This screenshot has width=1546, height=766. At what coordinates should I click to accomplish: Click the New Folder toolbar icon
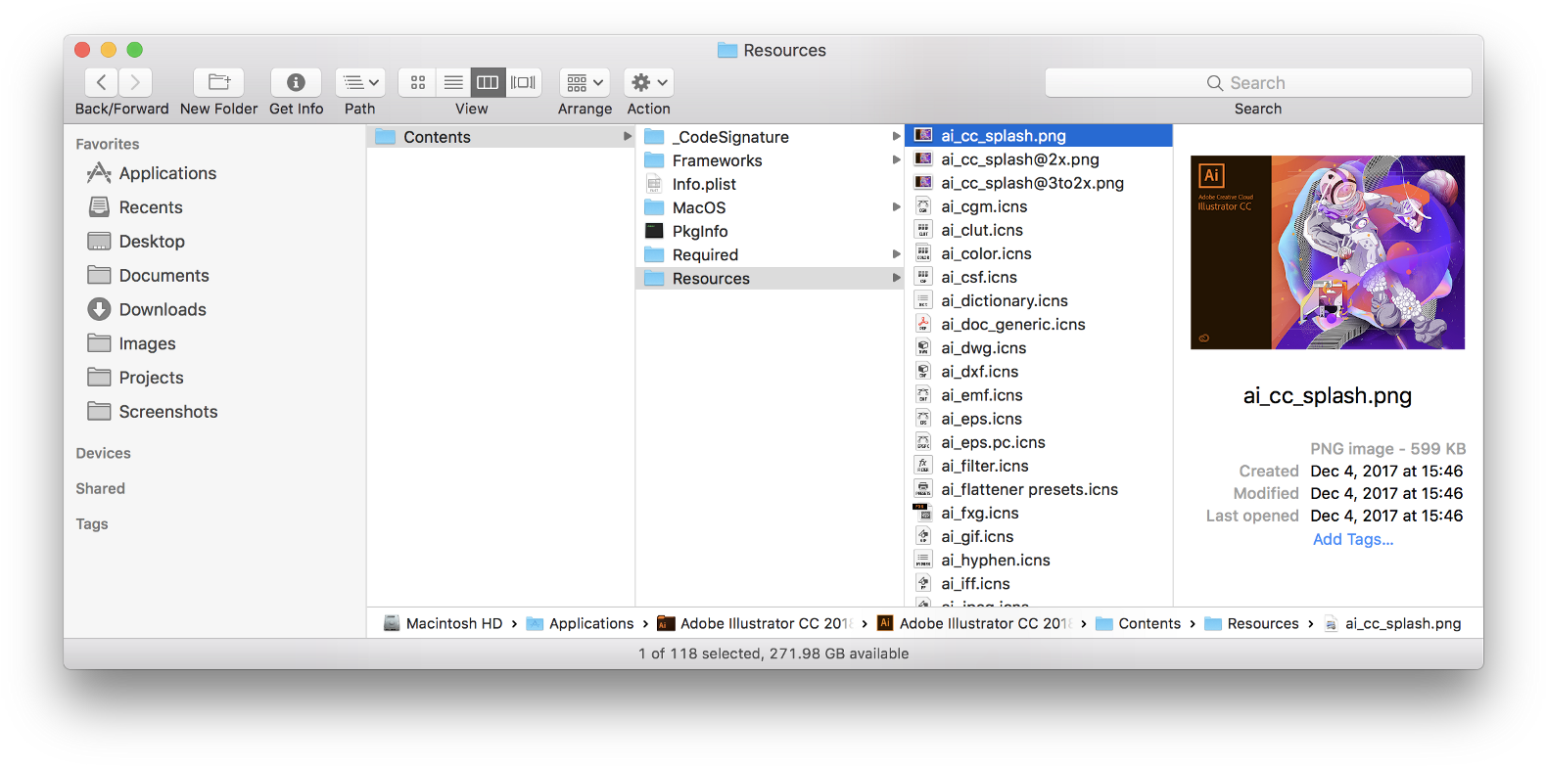218,83
